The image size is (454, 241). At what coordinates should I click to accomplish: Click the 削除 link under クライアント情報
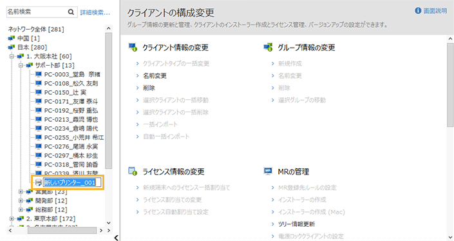pos(149,88)
